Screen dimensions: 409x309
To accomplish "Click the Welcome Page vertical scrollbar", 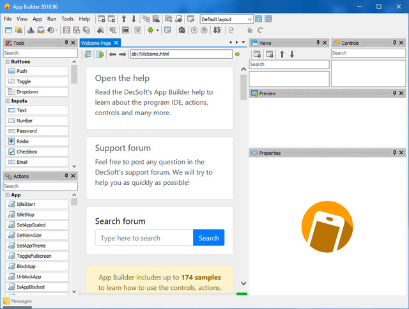I will pyautogui.click(x=243, y=179).
